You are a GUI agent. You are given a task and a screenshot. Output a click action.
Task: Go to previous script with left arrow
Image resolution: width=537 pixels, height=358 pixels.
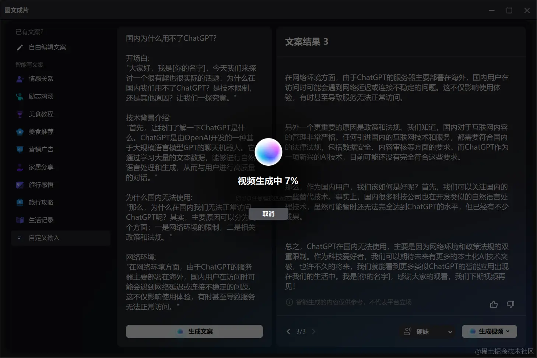coord(288,331)
